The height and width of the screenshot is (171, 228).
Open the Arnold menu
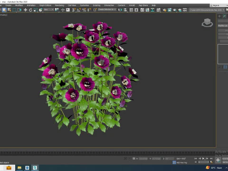coord(132,5)
